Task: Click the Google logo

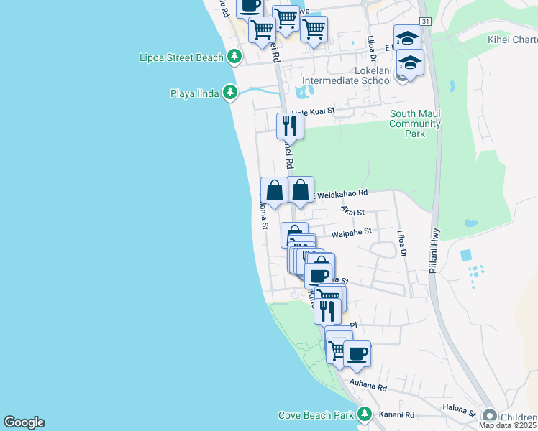Action: pos(24,422)
